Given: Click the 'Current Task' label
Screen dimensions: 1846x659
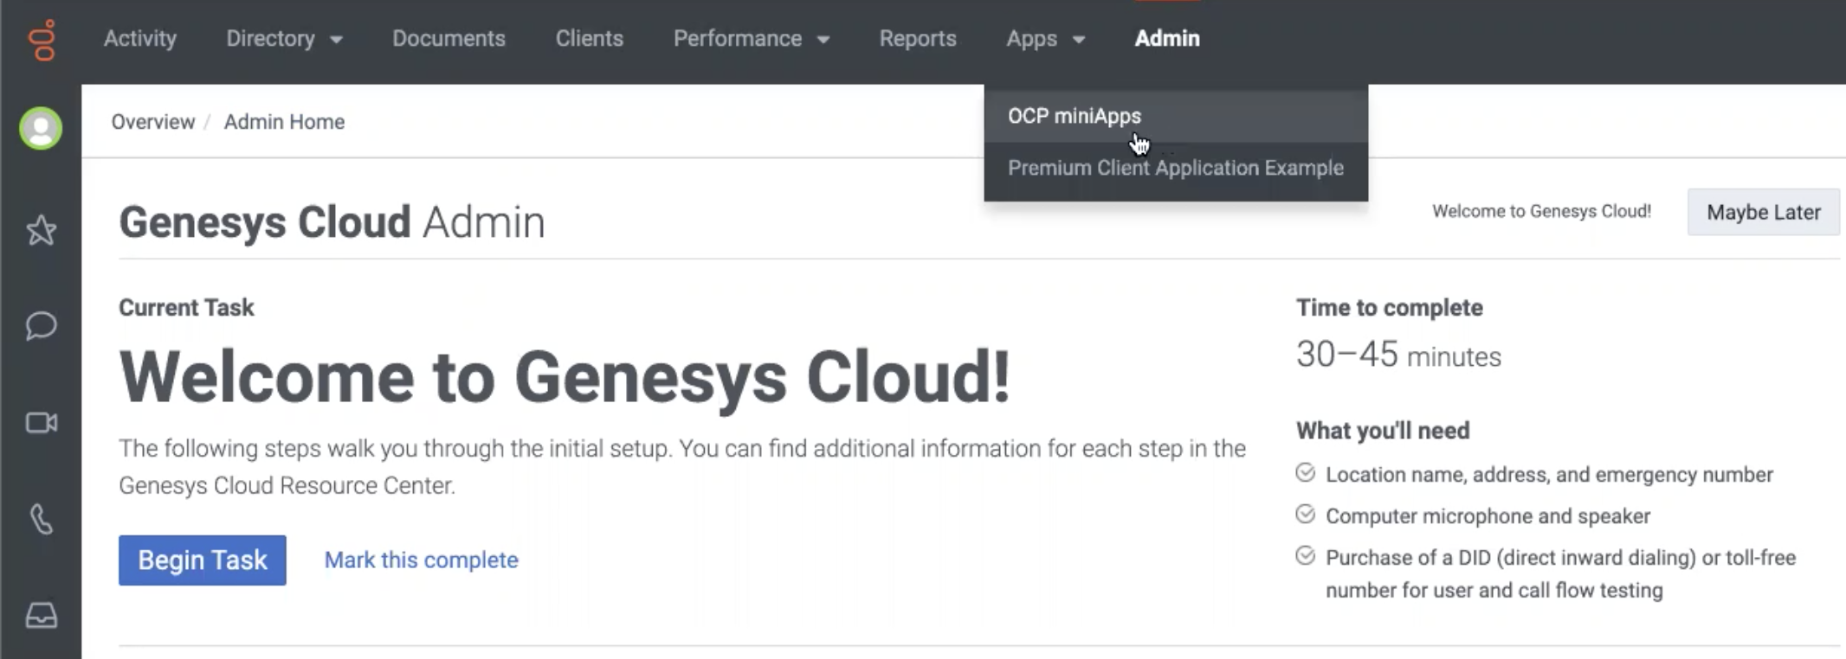Looking at the screenshot, I should 186,308.
